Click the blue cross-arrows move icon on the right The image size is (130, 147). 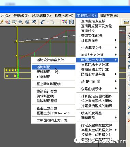pyautogui.click(x=129, y=61)
